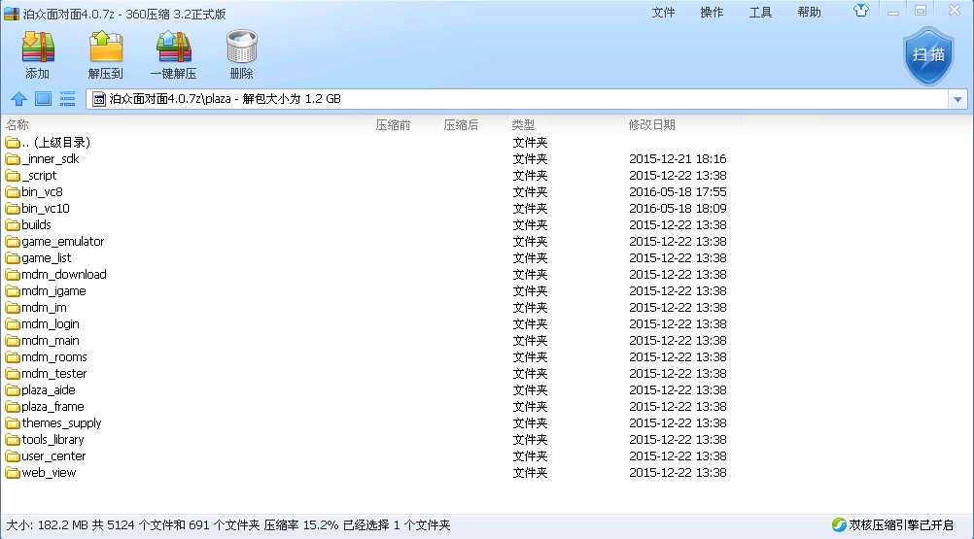Click the date 2016-05-18 18:09
The image size is (974, 539).
[678, 209]
